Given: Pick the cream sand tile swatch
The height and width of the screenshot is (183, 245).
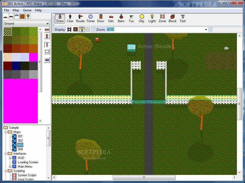Looking at the screenshot, I should click(8, 57).
